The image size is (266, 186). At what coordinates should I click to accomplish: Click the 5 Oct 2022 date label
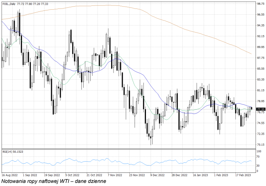click(72, 174)
